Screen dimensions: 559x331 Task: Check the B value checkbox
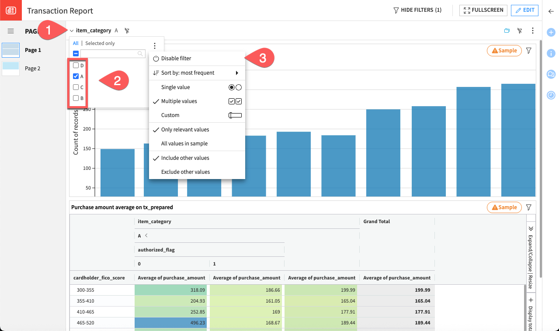coord(76,98)
